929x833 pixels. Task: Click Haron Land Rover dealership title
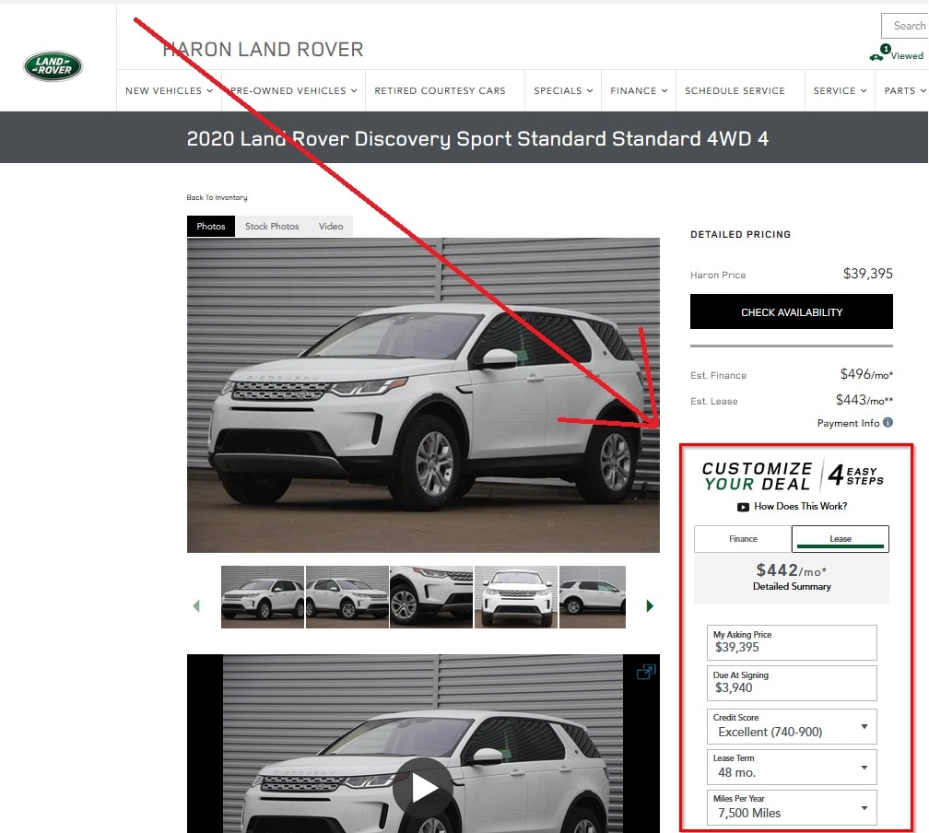click(263, 49)
